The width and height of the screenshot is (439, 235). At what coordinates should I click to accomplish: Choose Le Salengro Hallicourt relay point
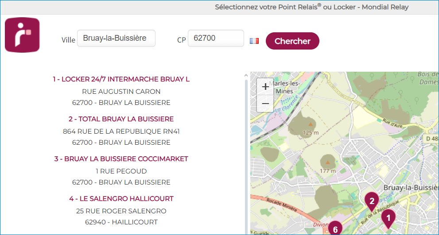coord(121,199)
